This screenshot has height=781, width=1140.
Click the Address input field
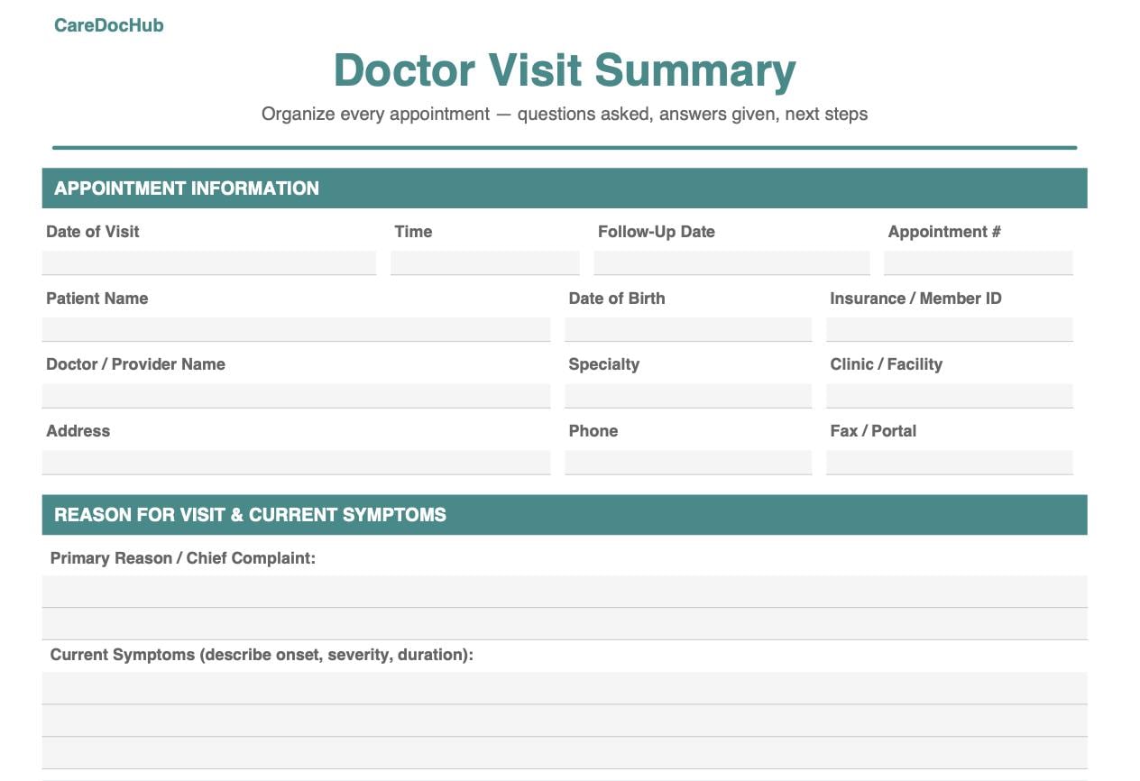coord(296,463)
